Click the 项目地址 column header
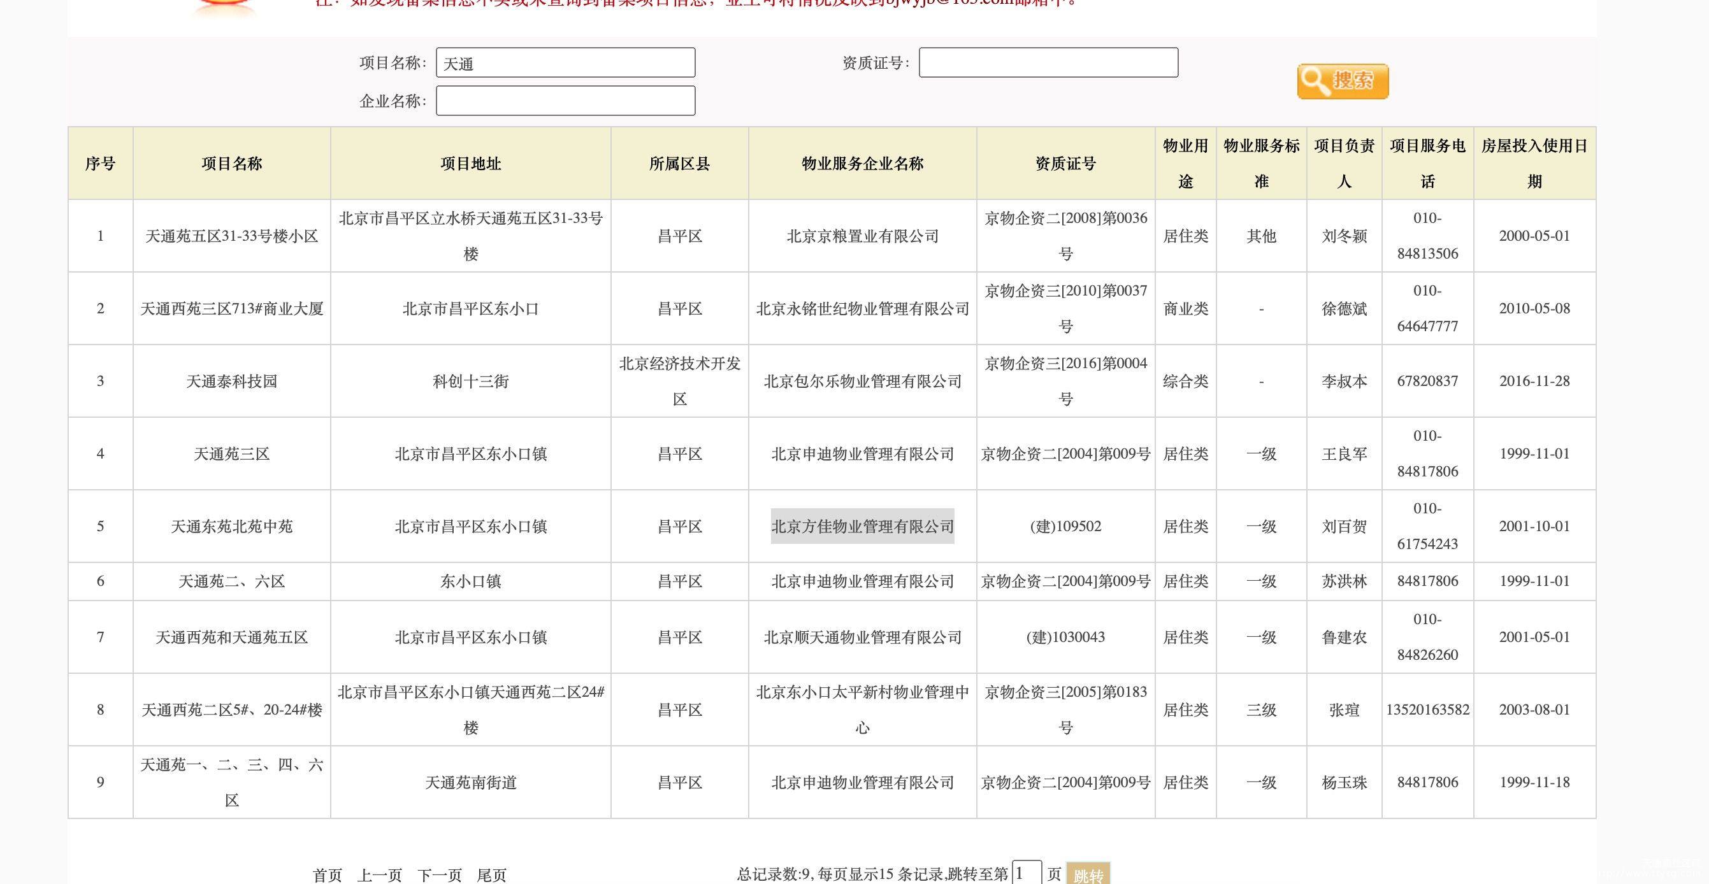Viewport: 1709px width, 884px height. coord(470,164)
